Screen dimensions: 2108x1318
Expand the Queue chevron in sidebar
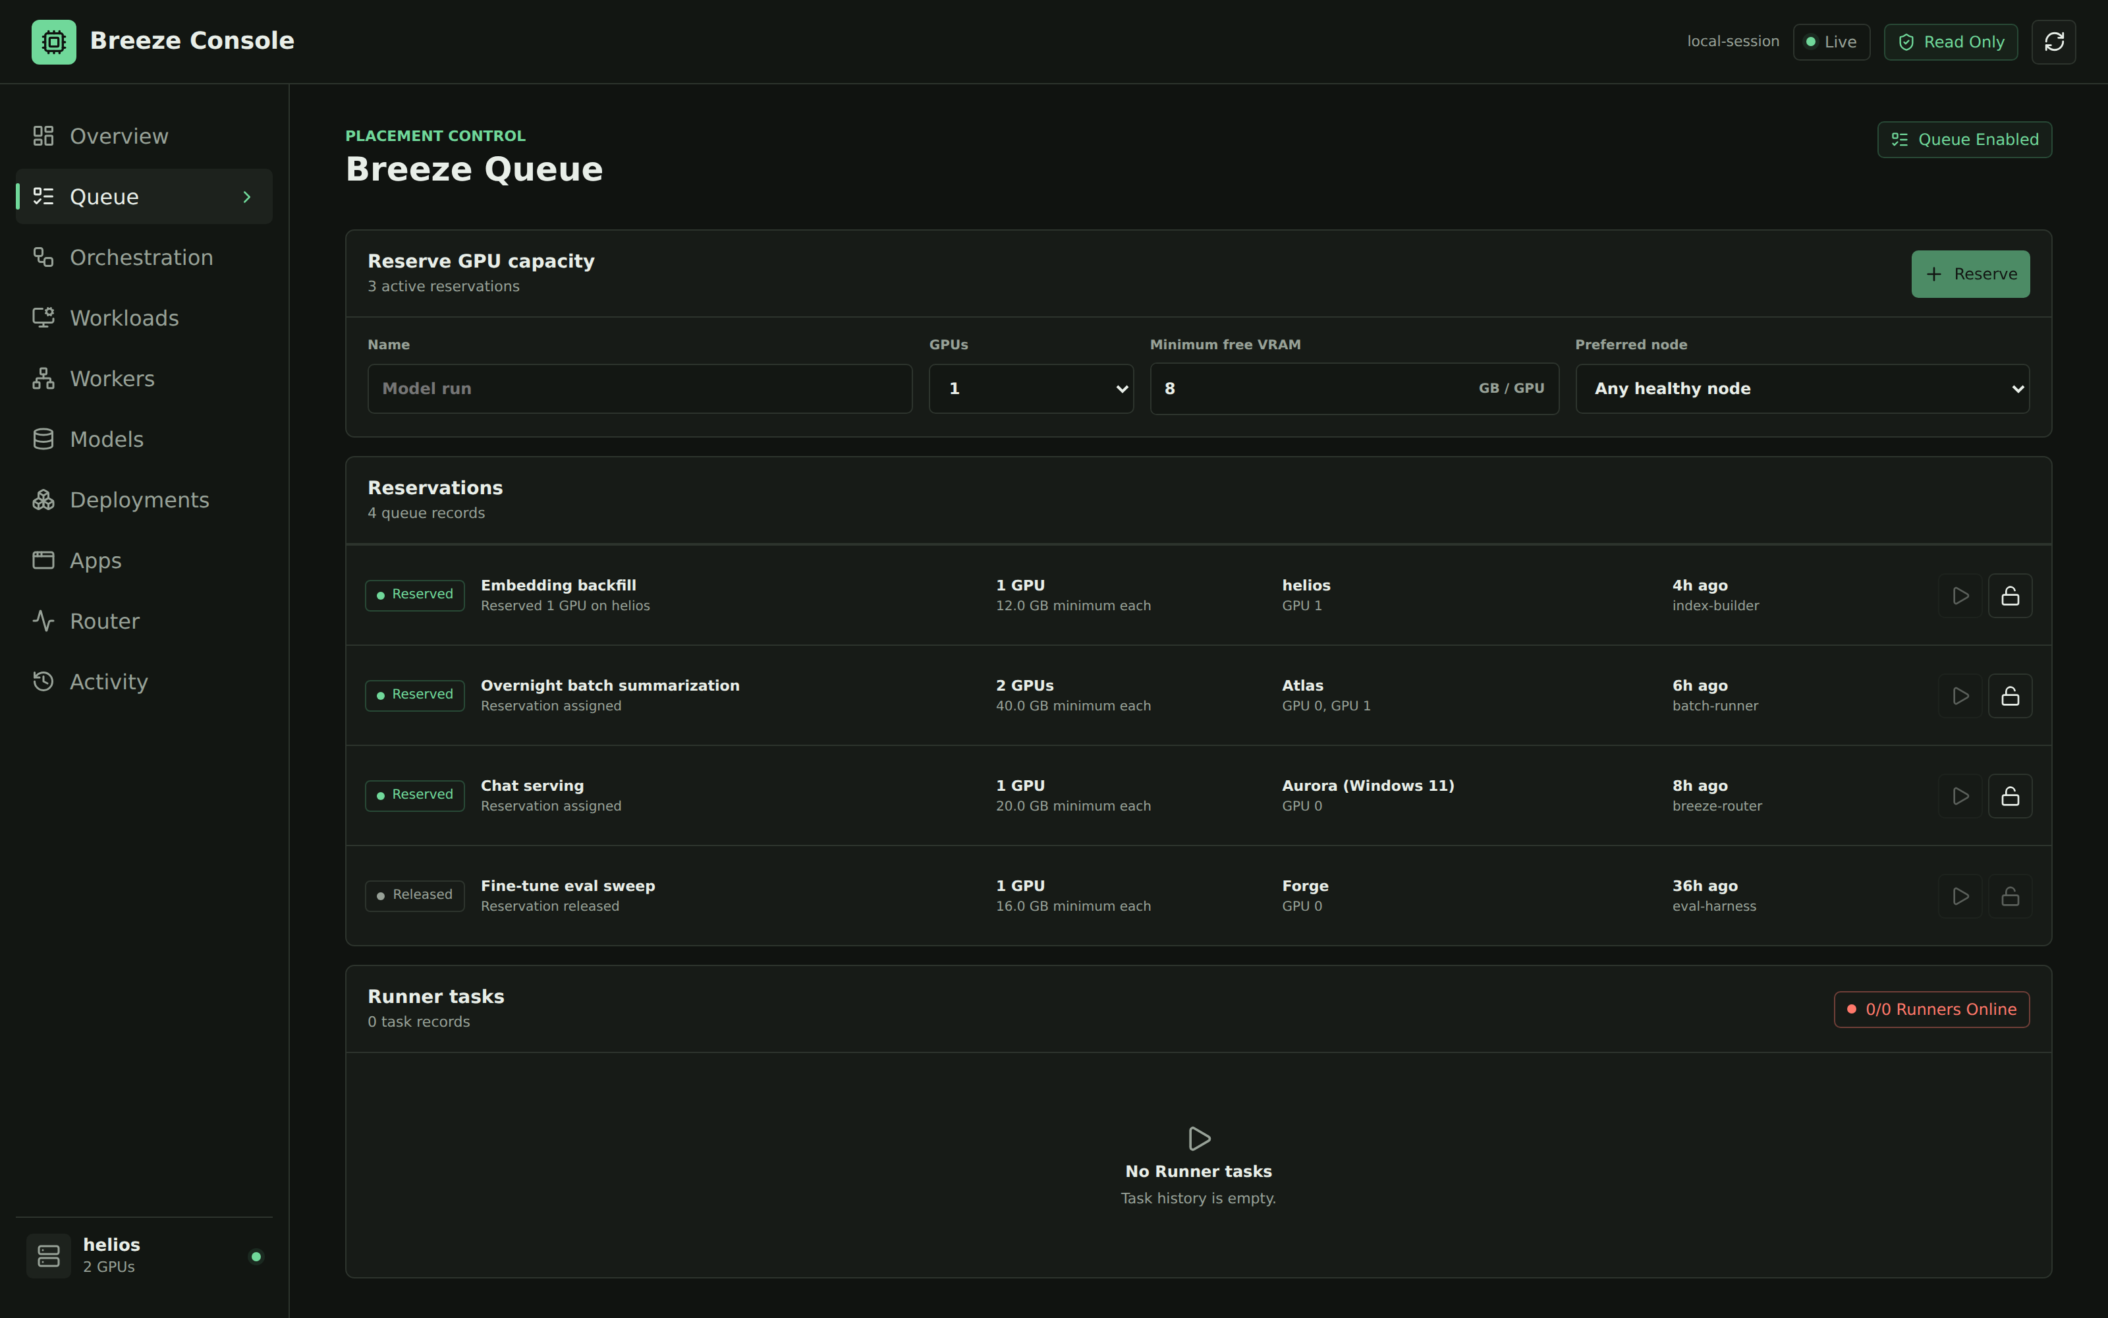point(246,197)
